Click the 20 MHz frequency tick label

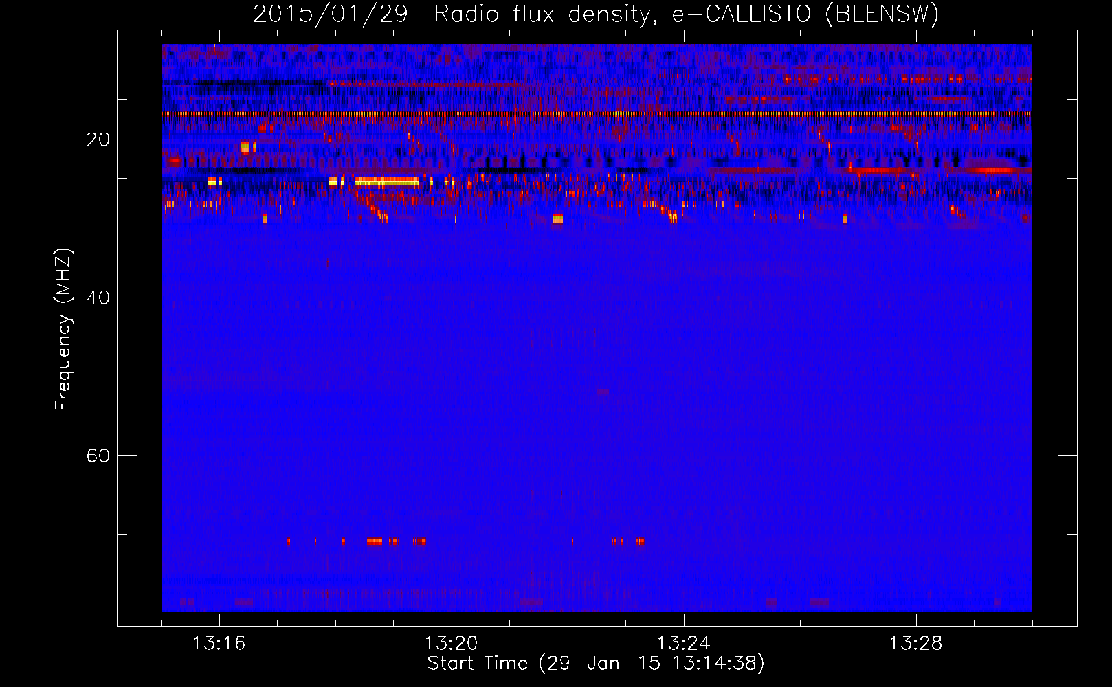point(98,139)
